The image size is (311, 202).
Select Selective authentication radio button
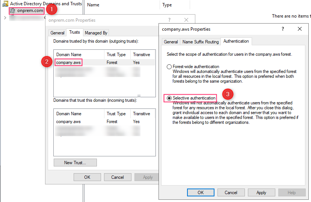169,98
